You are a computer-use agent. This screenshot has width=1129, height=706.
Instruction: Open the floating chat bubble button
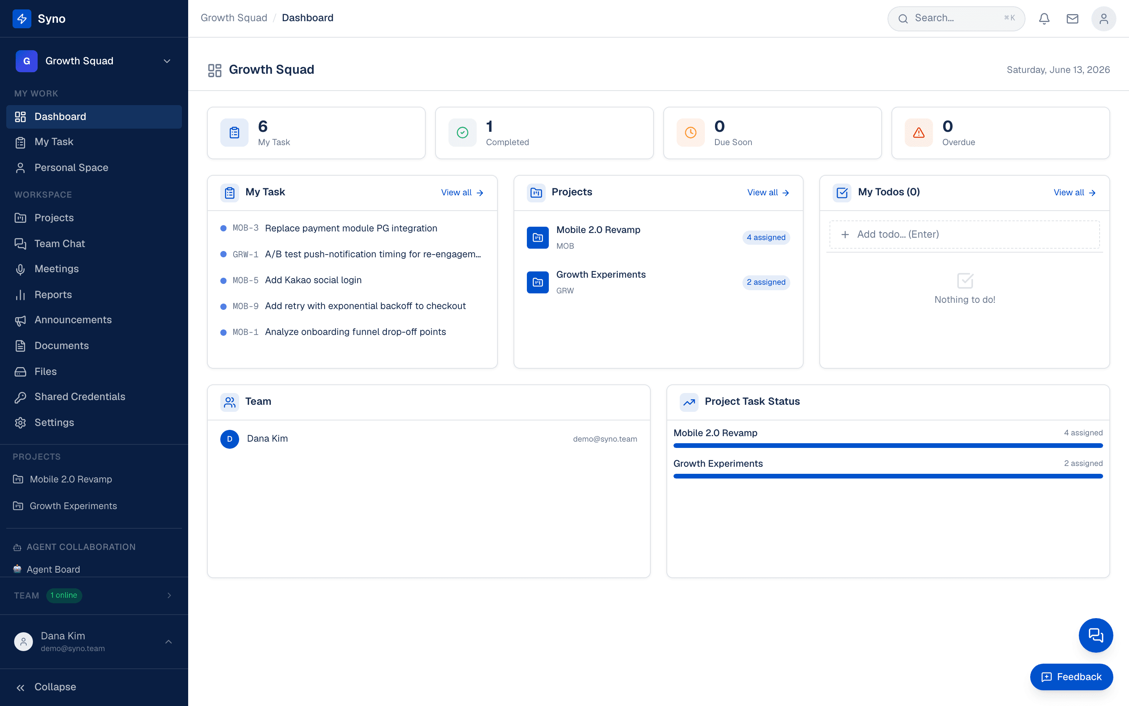tap(1096, 635)
